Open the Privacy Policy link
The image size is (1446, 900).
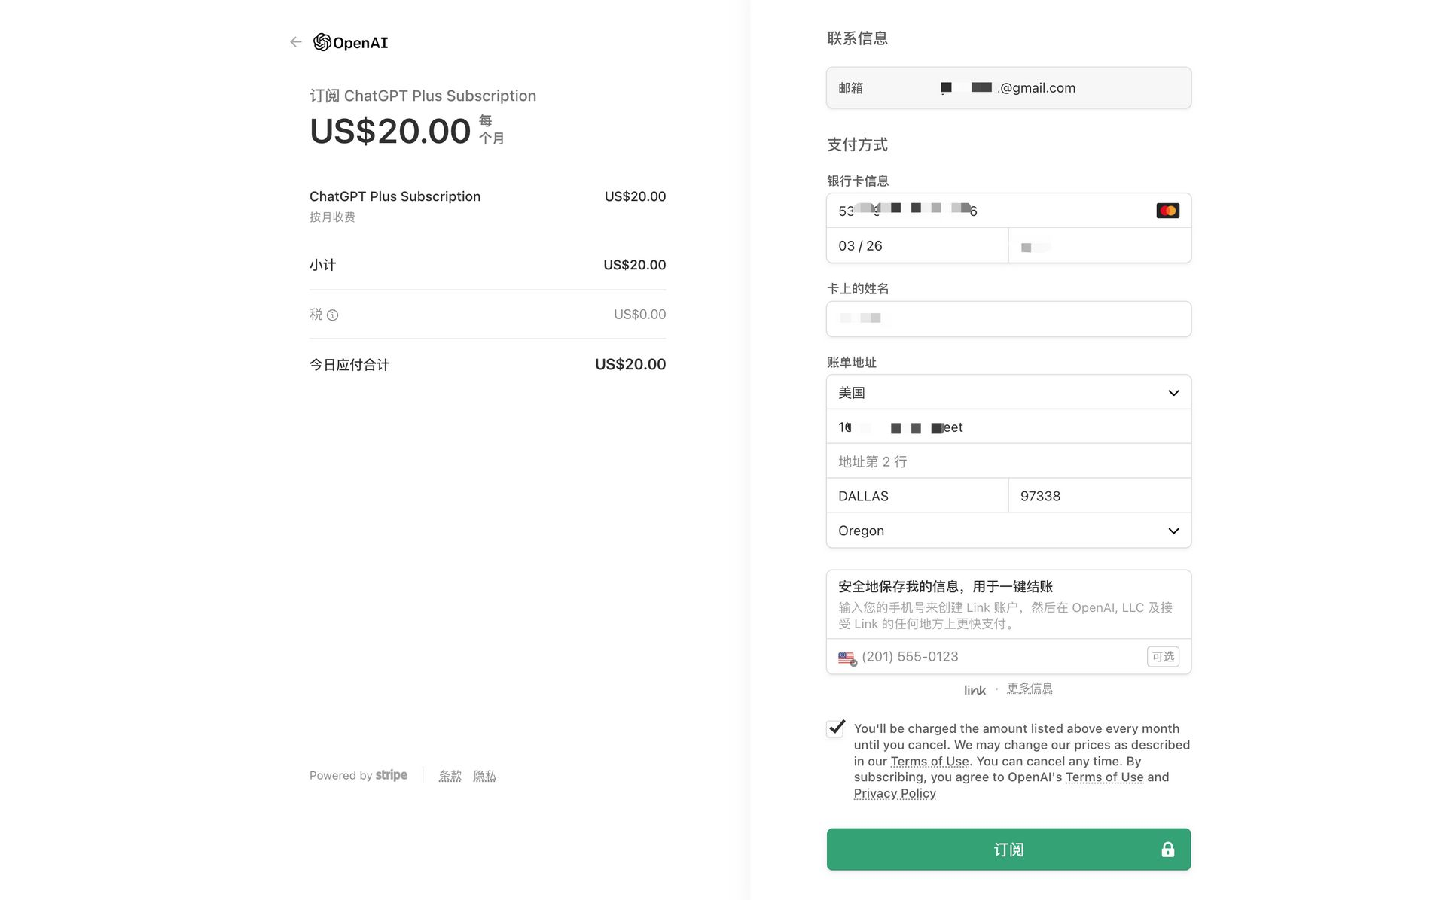pyautogui.click(x=895, y=793)
